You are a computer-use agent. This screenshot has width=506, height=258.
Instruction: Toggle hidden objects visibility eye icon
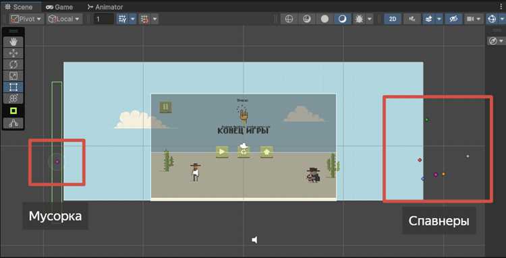point(453,19)
